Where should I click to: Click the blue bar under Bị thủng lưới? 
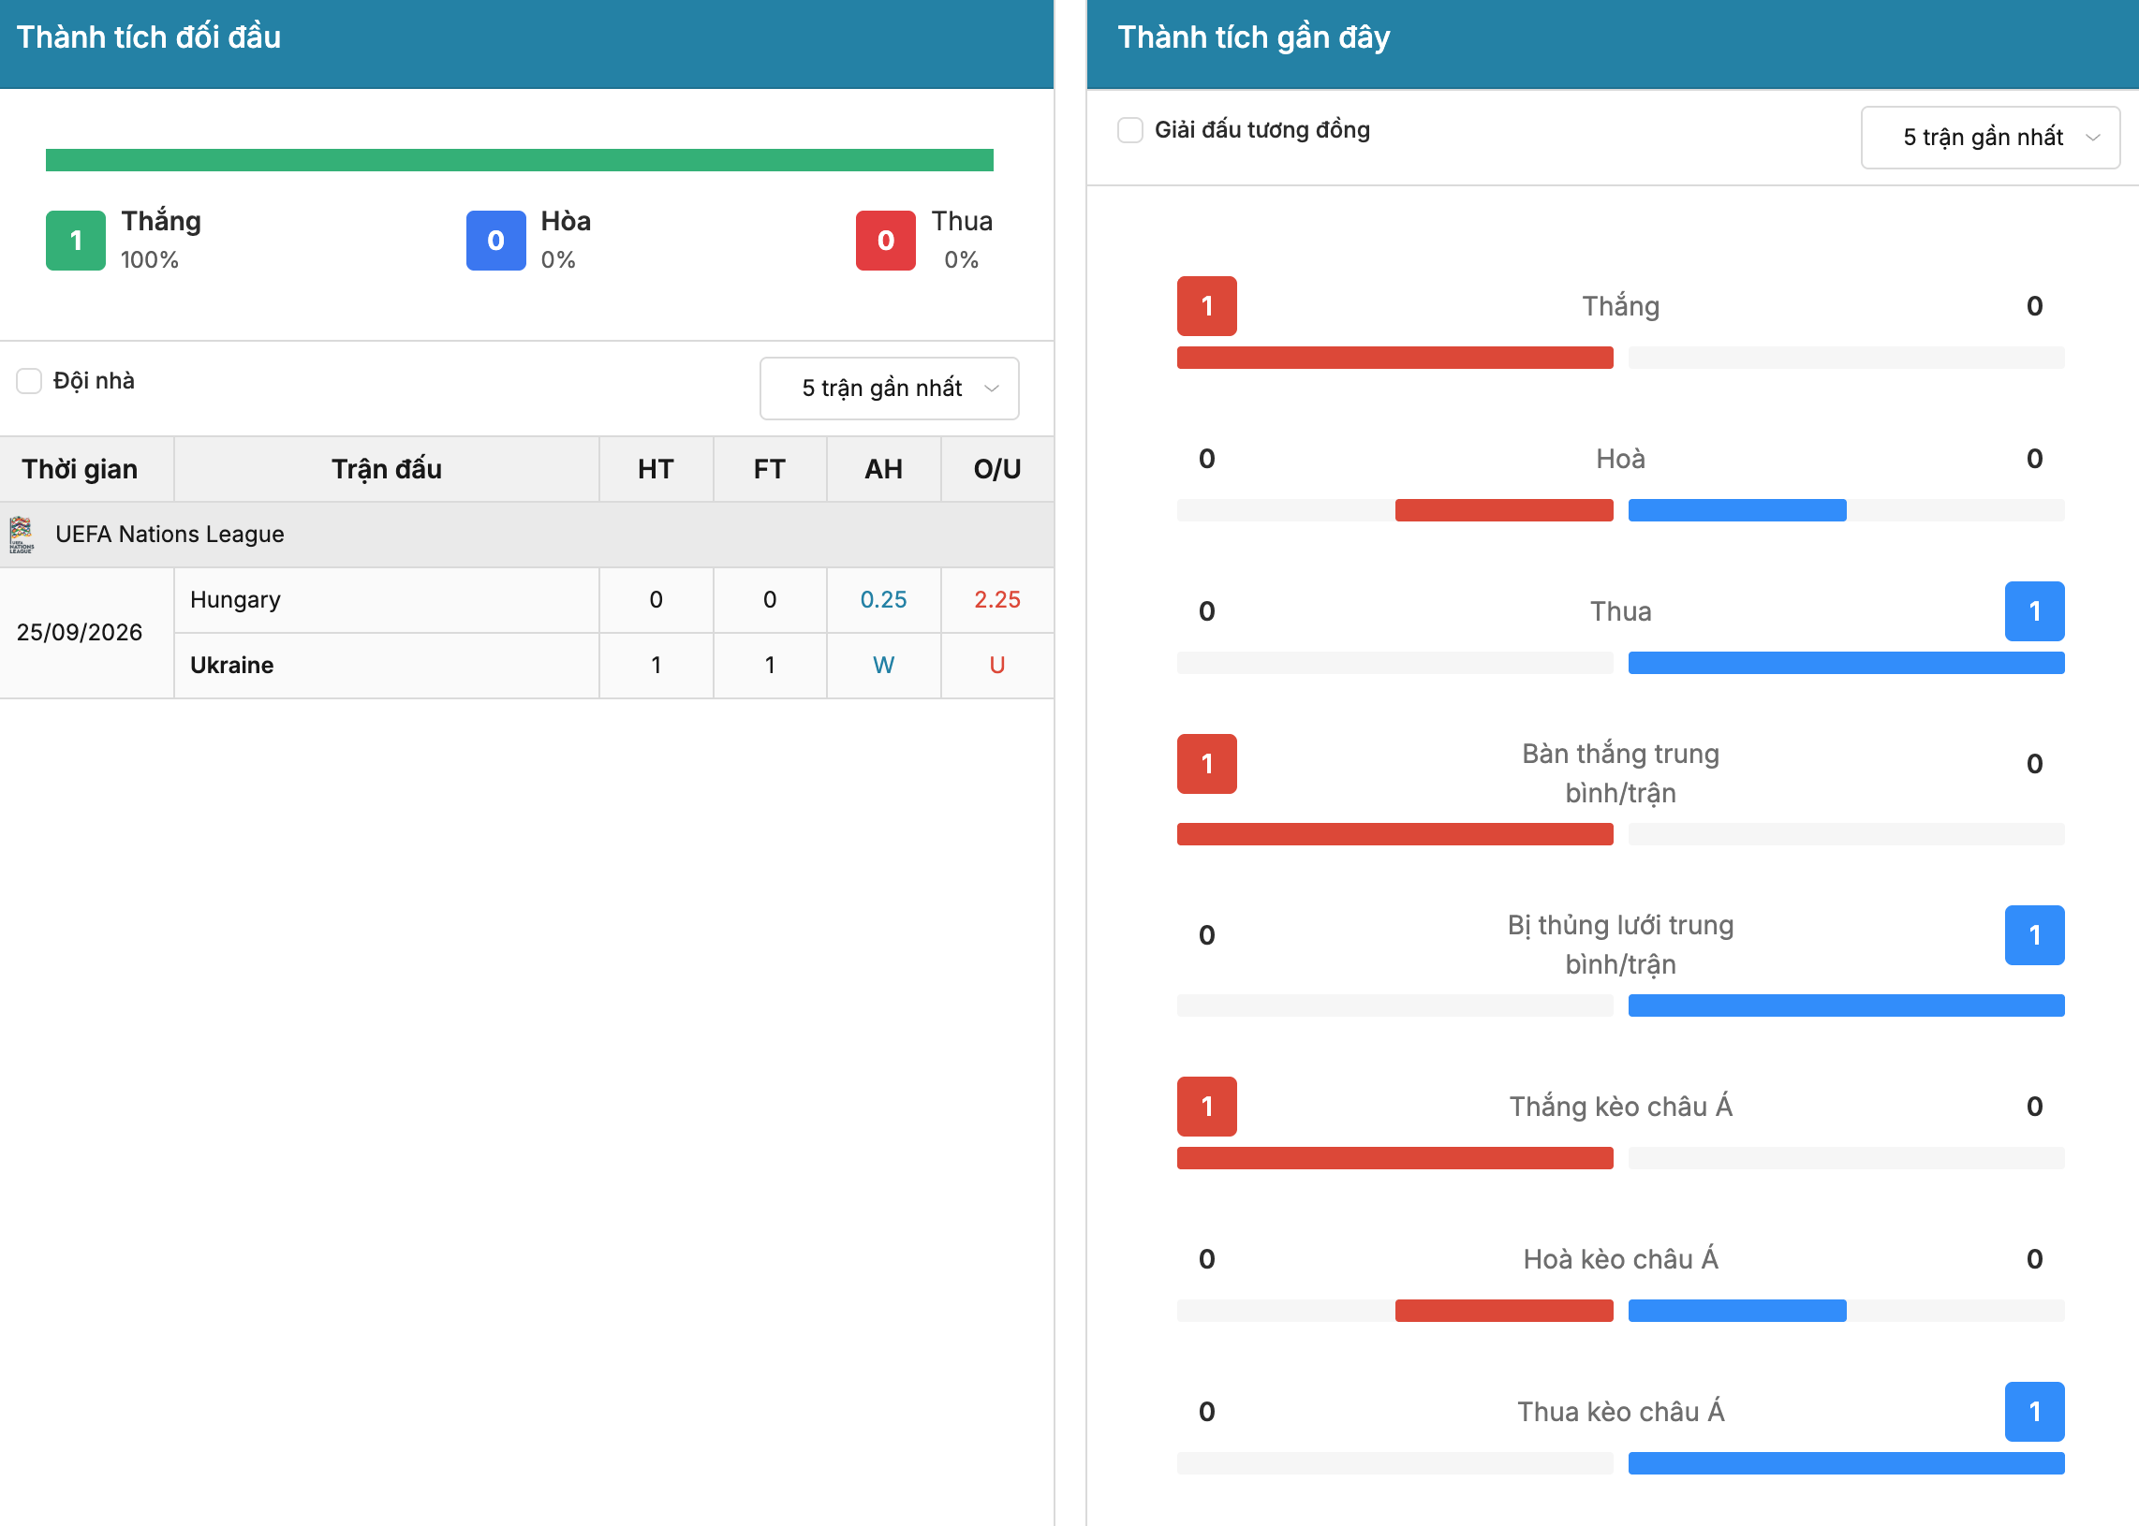click(1846, 1005)
